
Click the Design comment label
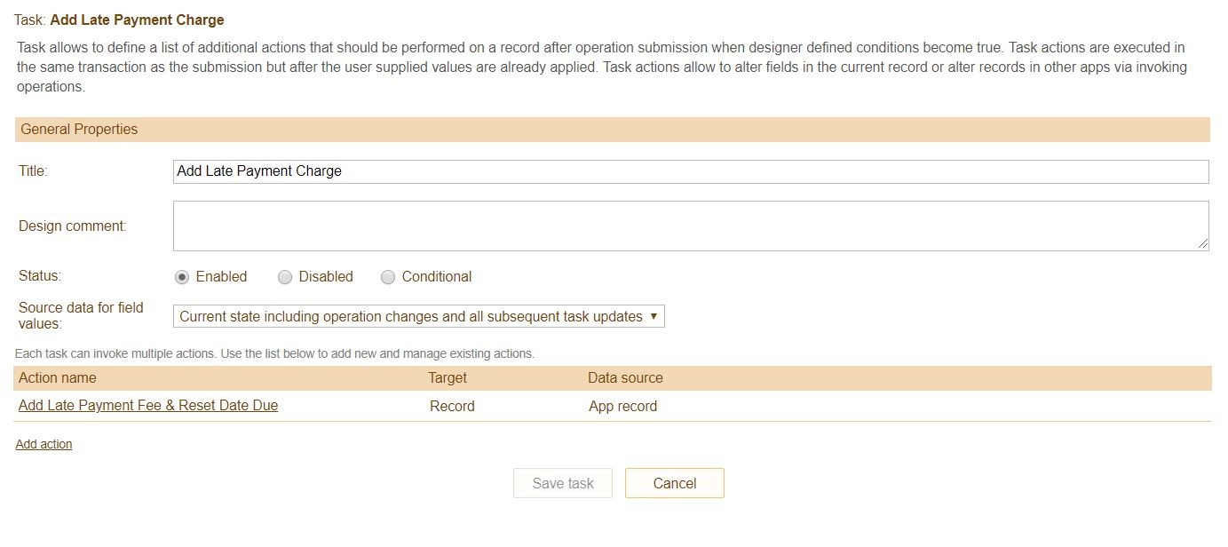(x=73, y=226)
